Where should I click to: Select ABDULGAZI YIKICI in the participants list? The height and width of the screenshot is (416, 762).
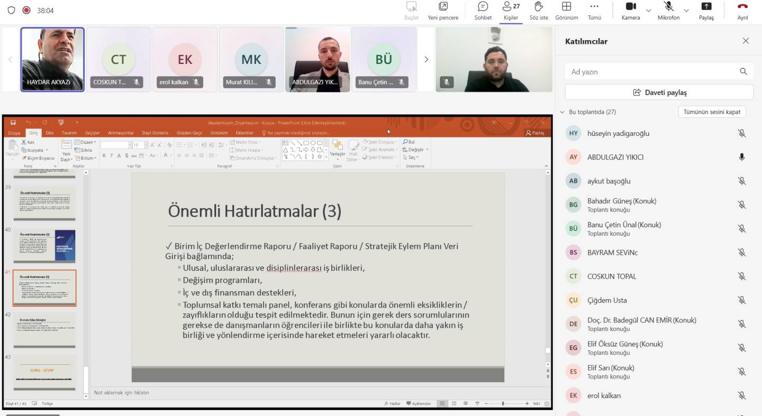click(x=615, y=157)
